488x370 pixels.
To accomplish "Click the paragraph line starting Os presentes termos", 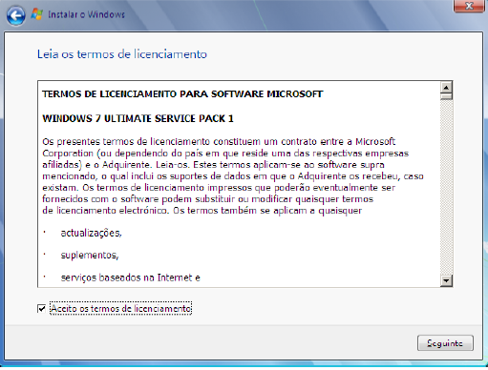I will coord(219,141).
